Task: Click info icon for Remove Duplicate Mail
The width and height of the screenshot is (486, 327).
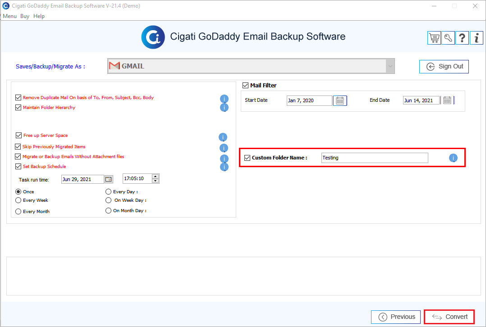Action: [224, 99]
